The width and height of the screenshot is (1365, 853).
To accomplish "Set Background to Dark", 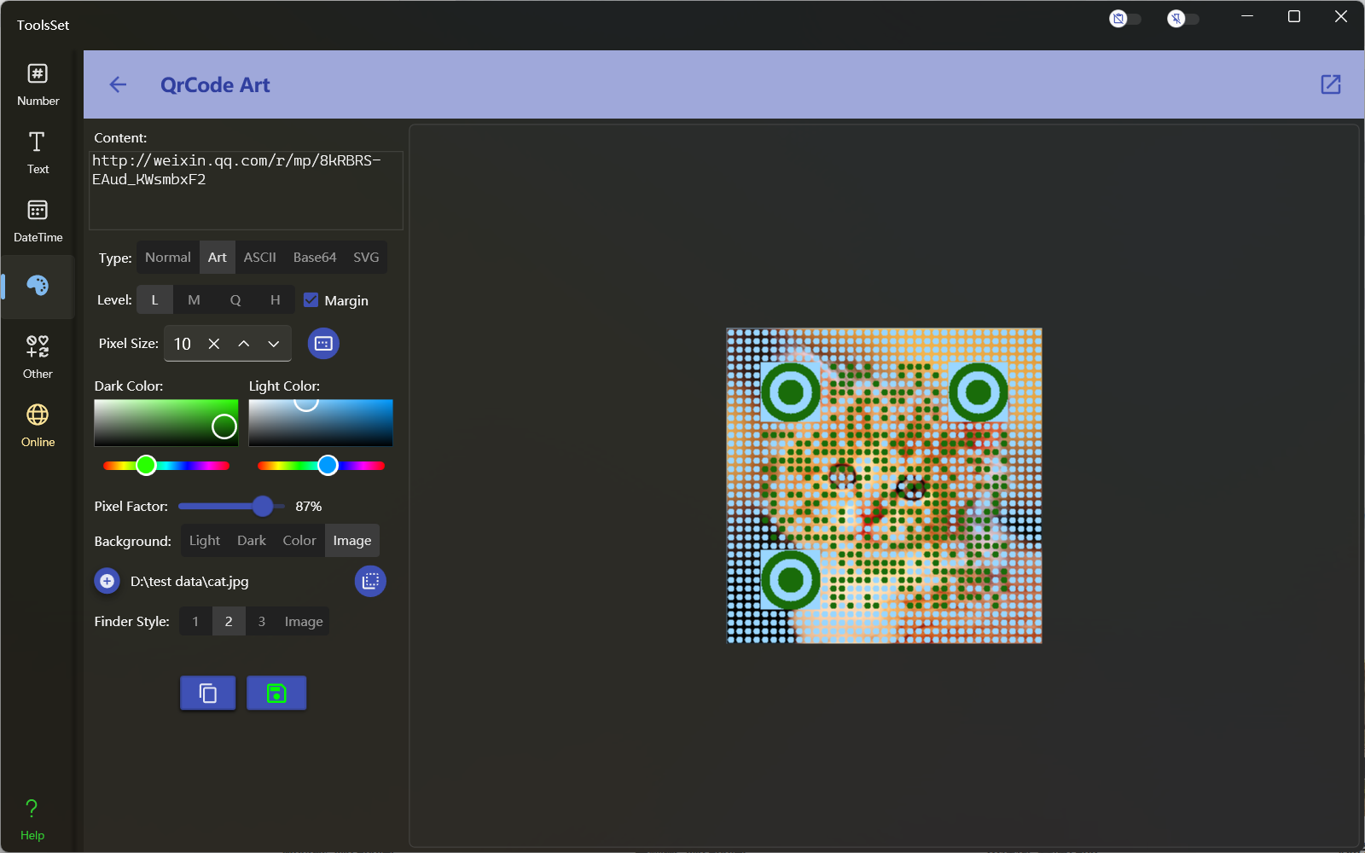I will coord(252,541).
